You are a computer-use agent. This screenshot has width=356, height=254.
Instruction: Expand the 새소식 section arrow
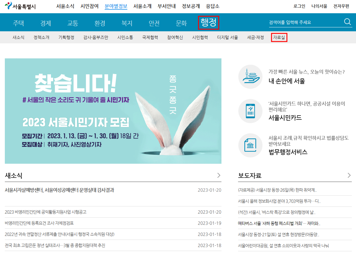[x=219, y=175]
